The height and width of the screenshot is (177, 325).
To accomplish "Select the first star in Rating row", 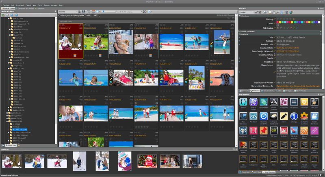I will tap(278, 19).
